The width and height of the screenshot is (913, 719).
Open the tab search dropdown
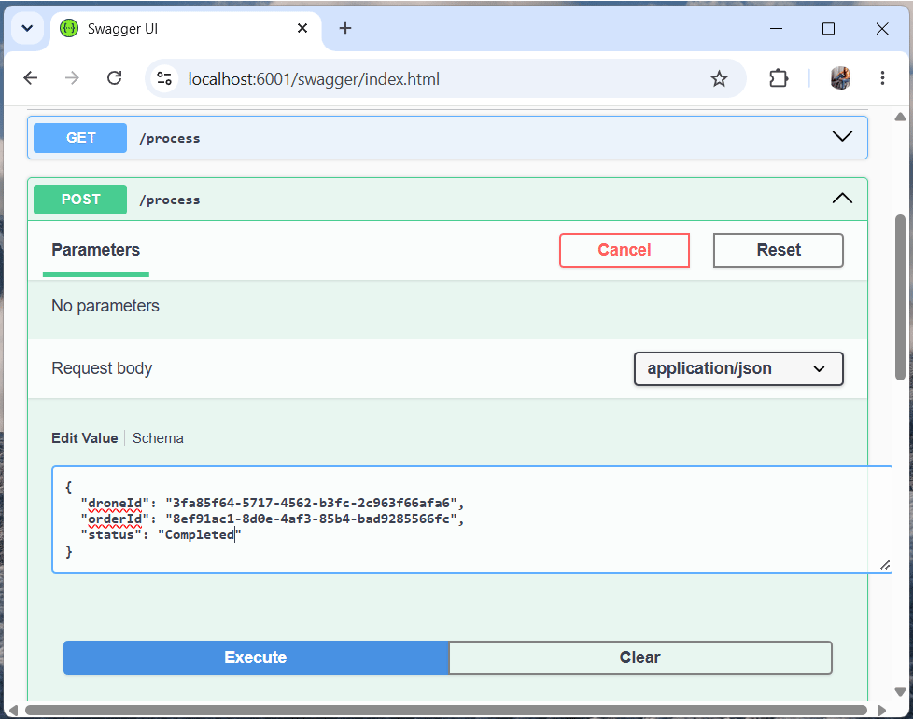27,28
